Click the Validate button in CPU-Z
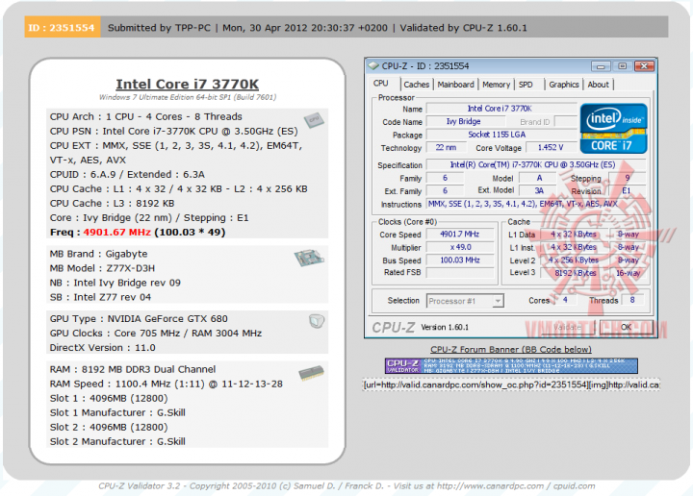Image resolution: width=693 pixels, height=496 pixels. [568, 327]
